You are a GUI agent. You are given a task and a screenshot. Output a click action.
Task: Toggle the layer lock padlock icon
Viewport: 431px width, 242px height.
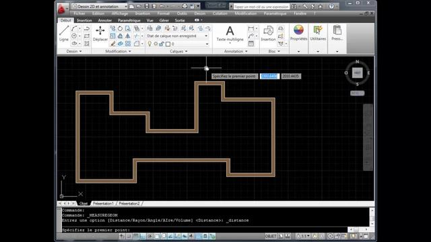162,44
